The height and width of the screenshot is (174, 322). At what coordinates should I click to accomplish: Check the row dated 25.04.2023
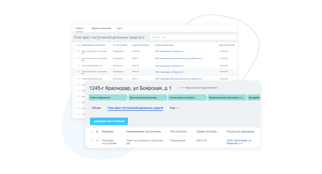click(x=75, y=51)
